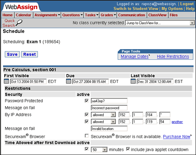The image size is (196, 155).
Task: Click the Last Visible date field
Action: click(155, 82)
